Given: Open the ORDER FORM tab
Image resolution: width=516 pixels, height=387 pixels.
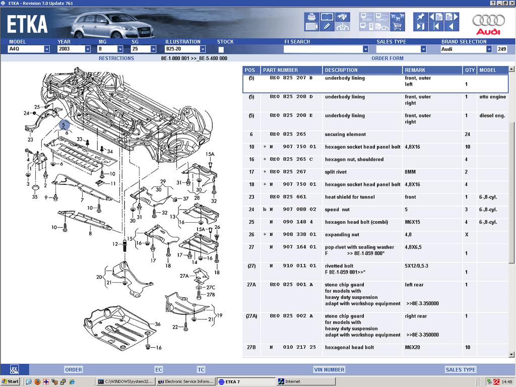Looking at the screenshot, I should 387,58.
